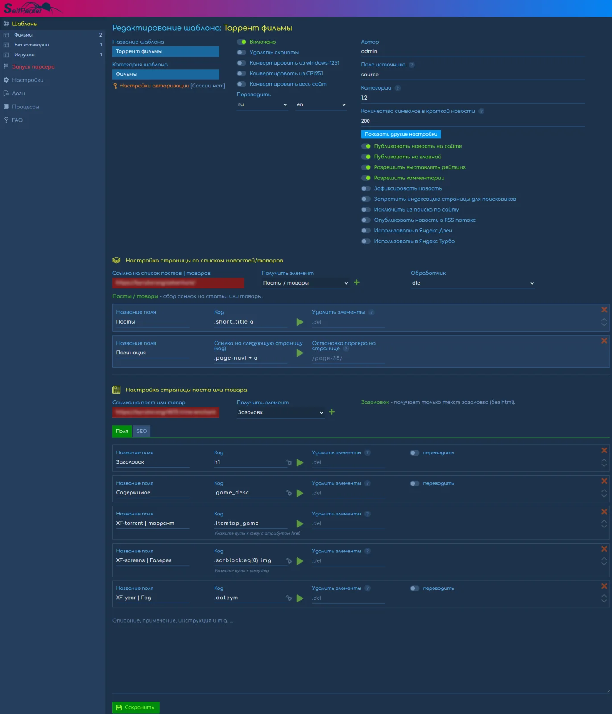The height and width of the screenshot is (714, 612).
Task: Expand the en target language dropdown
Action: 321,105
